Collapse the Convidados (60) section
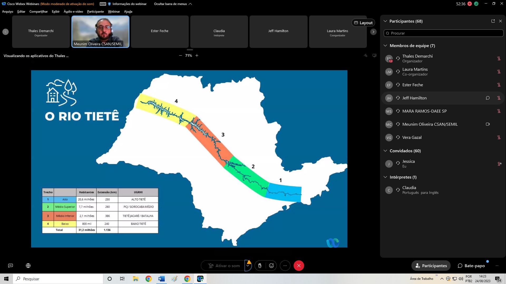506x284 pixels. [x=385, y=151]
